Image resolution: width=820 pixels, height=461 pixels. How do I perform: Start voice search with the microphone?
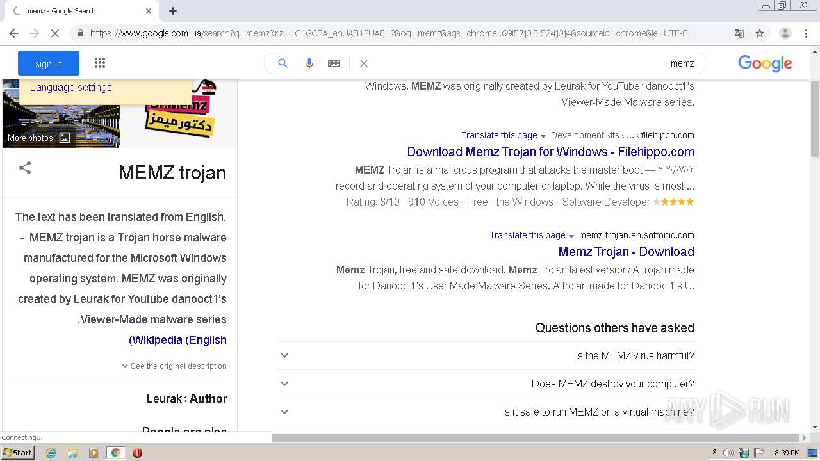(x=309, y=63)
